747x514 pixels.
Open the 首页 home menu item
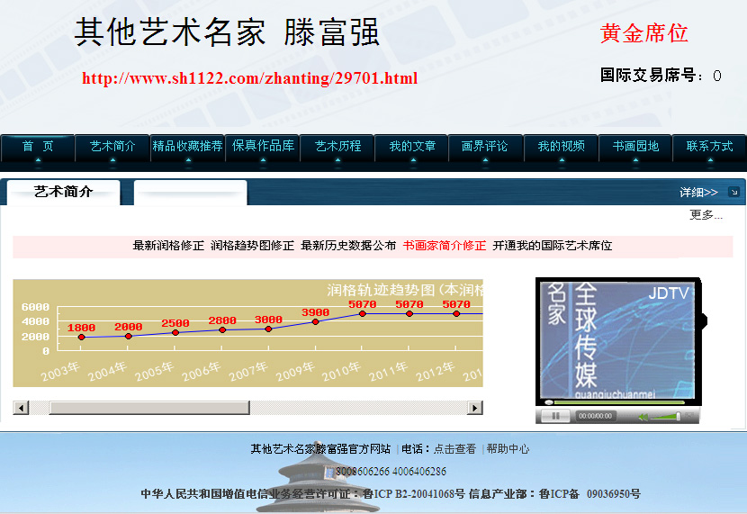coord(38,146)
